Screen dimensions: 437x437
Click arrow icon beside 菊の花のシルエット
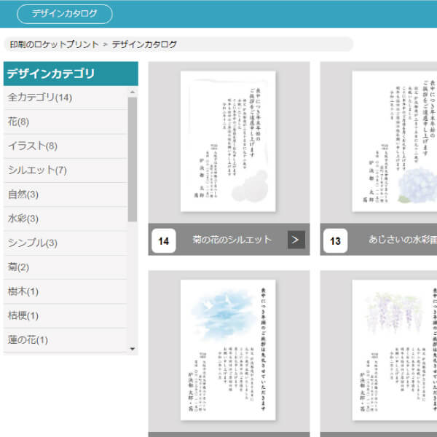click(x=296, y=240)
